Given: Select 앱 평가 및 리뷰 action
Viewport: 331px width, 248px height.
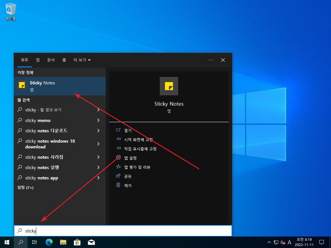Looking at the screenshot, I should [137, 167].
